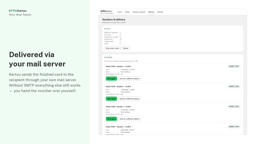Click the Order #1069 voucher title
Screen dimensions: 256x144
pyautogui.click(x=118, y=107)
